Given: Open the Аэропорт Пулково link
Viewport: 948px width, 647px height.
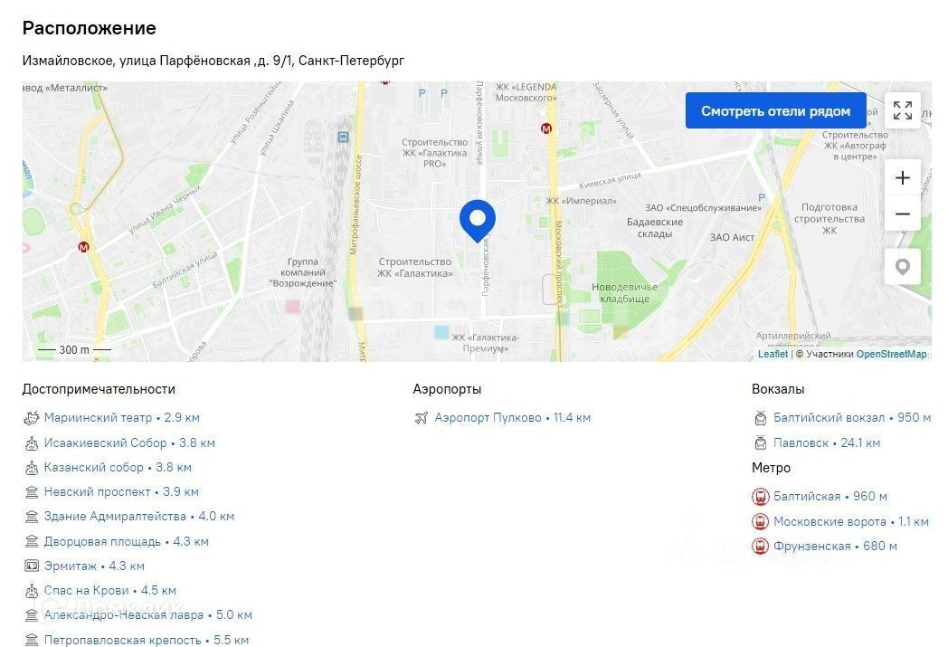Looking at the screenshot, I should click(488, 418).
